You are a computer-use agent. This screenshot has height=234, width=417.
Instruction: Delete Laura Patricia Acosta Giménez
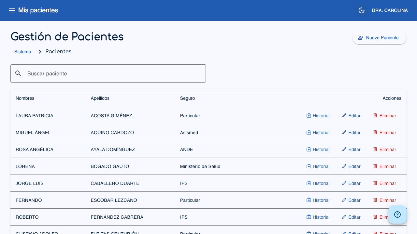click(x=384, y=116)
